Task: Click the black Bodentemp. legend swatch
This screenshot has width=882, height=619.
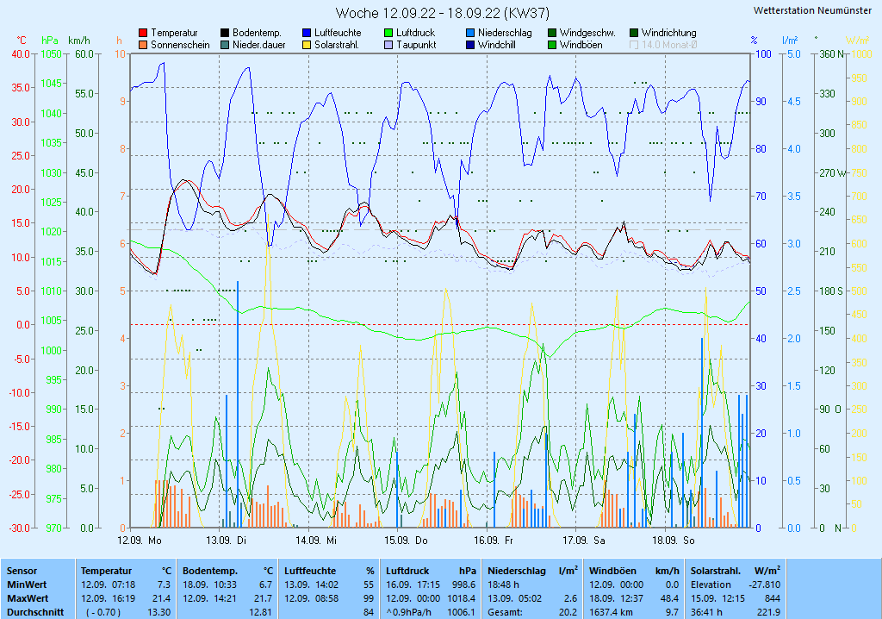Action: coord(225,34)
